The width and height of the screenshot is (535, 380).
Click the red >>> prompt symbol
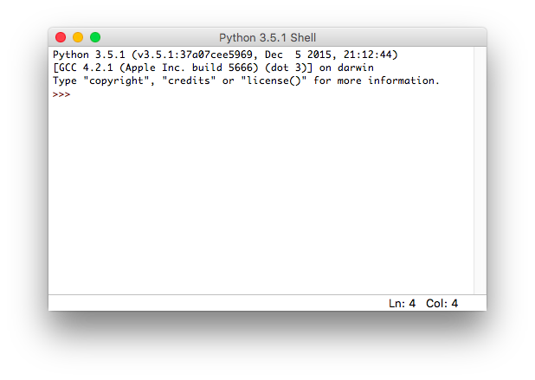61,94
